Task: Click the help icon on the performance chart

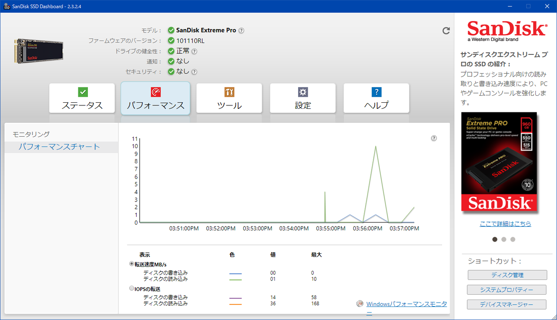Action: pyautogui.click(x=434, y=138)
